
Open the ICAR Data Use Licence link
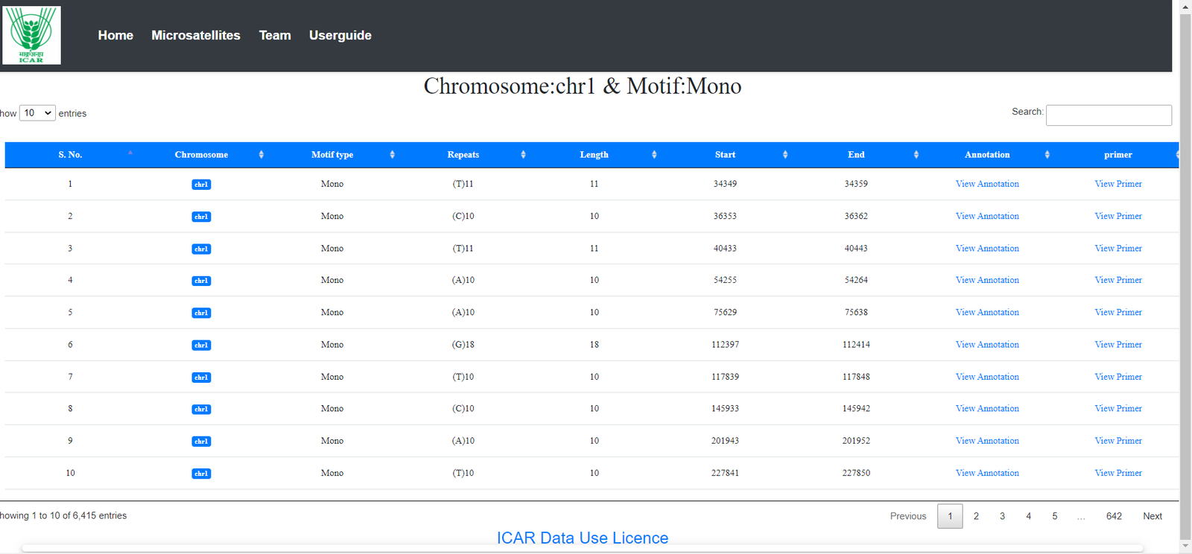[x=582, y=538]
